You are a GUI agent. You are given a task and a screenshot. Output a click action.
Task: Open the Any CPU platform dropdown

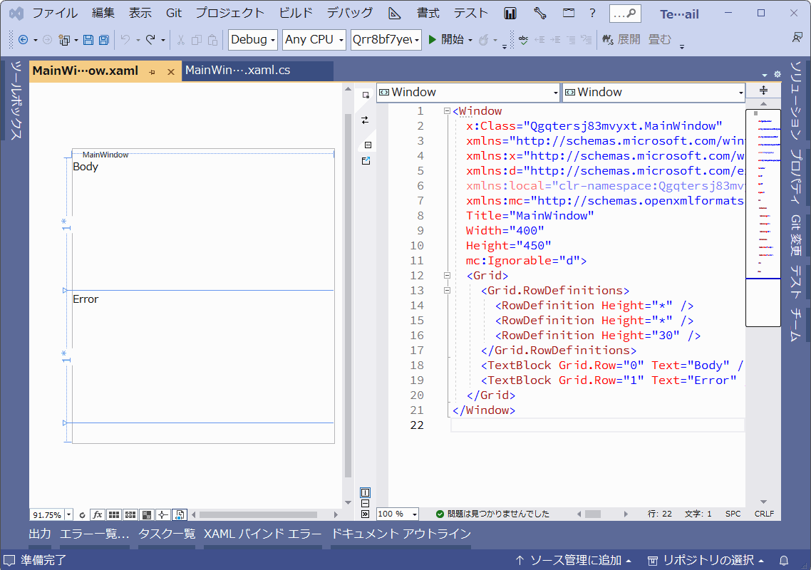pos(314,40)
